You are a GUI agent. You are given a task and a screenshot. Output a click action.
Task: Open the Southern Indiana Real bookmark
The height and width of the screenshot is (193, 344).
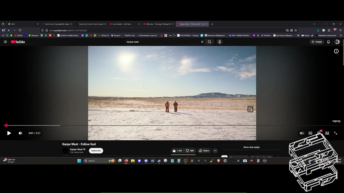[x=68, y=35]
